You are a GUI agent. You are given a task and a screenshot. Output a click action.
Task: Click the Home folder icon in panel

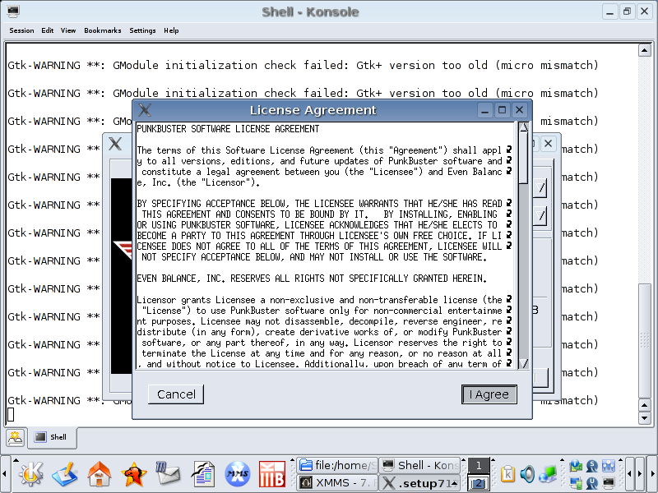[100, 473]
